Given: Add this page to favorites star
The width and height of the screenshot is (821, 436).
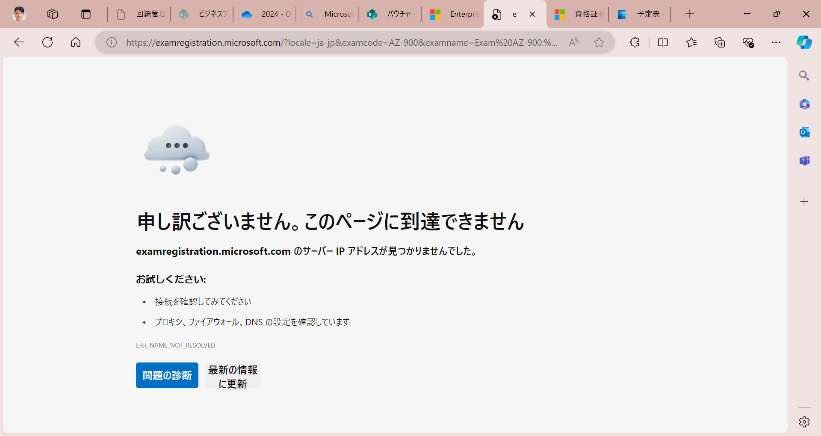Looking at the screenshot, I should (599, 42).
